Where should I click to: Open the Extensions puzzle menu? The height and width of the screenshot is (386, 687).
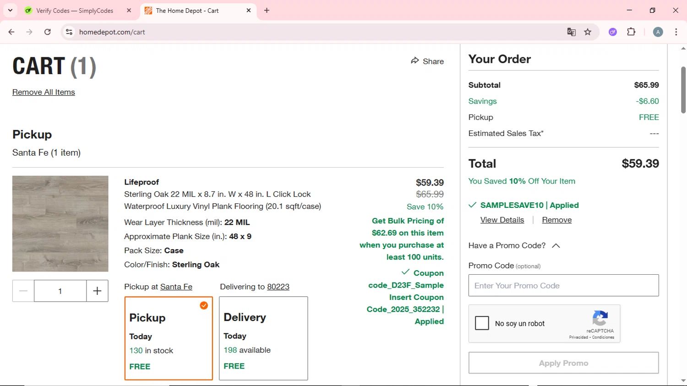tap(631, 32)
